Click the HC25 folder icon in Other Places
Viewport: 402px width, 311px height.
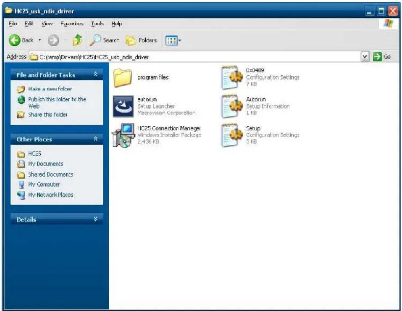(x=21, y=154)
